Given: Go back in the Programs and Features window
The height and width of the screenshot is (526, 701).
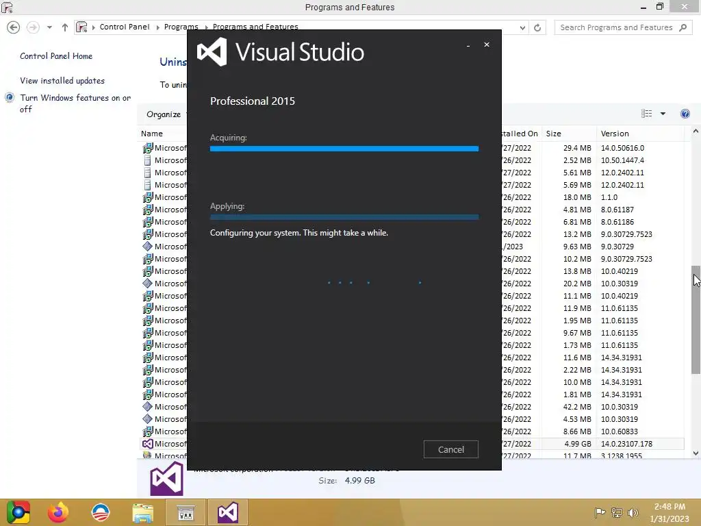Looking at the screenshot, I should point(14,27).
